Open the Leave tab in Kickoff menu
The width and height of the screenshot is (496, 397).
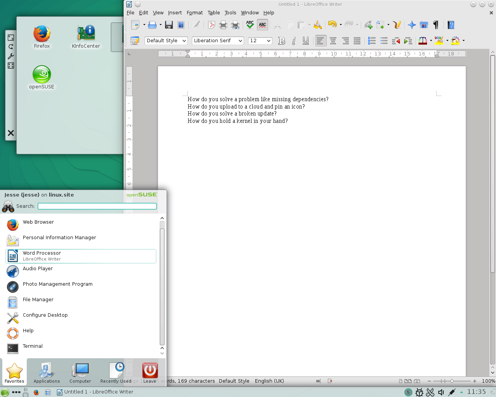point(150,373)
